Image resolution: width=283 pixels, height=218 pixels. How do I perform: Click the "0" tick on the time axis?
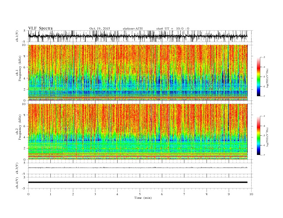(x=28, y=194)
